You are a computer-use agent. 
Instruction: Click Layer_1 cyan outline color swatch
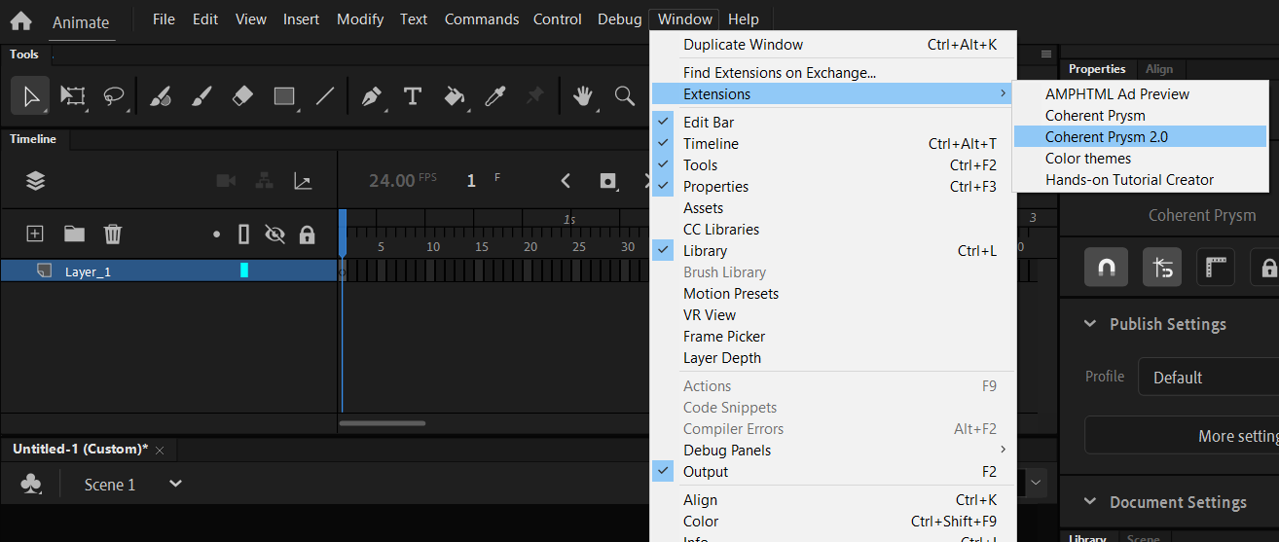coord(244,271)
